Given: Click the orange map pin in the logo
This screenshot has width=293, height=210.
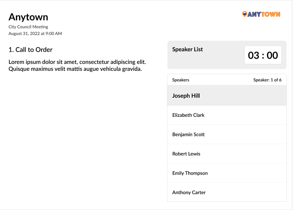Looking at the screenshot, I should 244,14.
